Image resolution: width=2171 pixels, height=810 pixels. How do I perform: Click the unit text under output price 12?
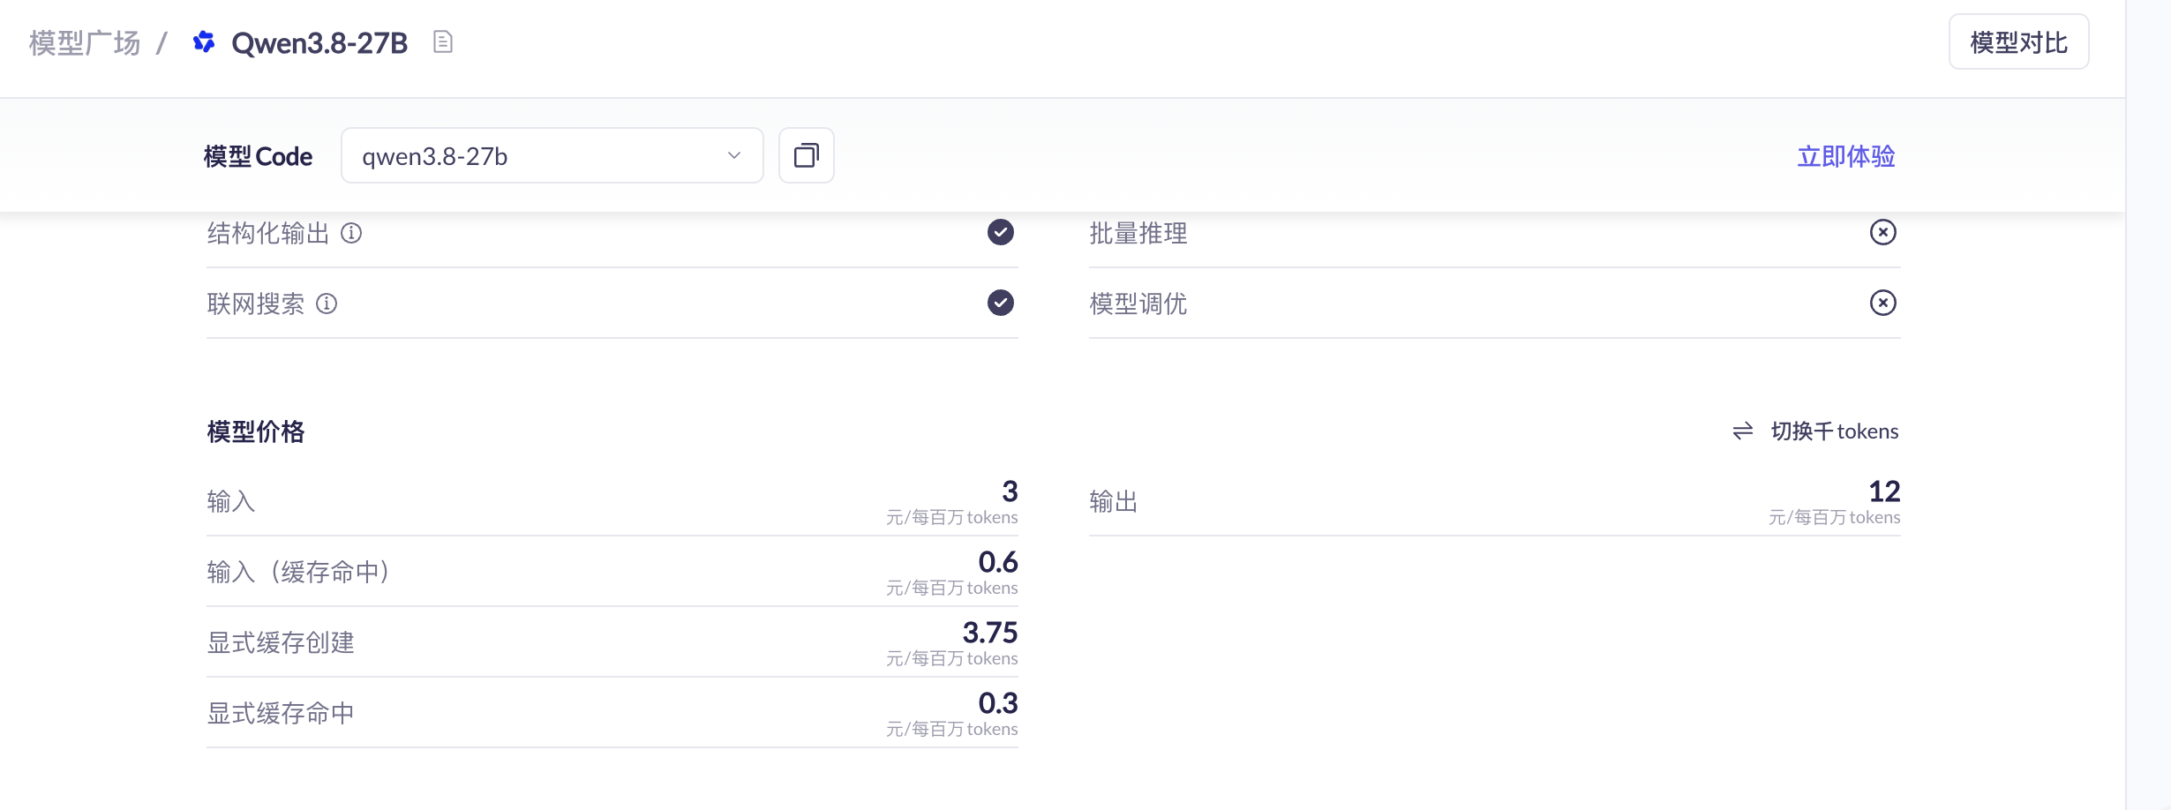[1834, 517]
